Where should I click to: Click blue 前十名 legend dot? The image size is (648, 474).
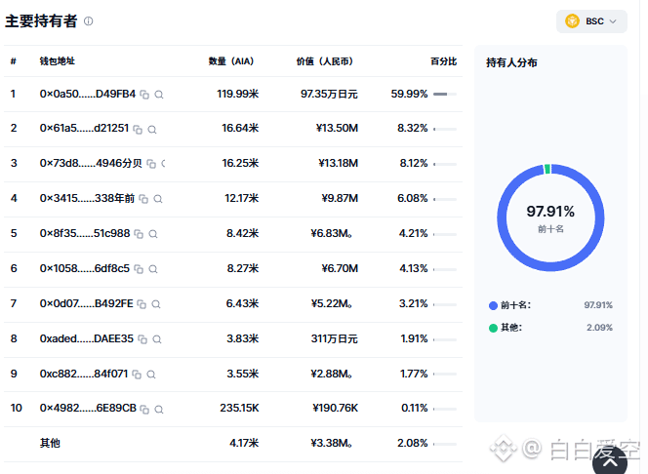[493, 305]
